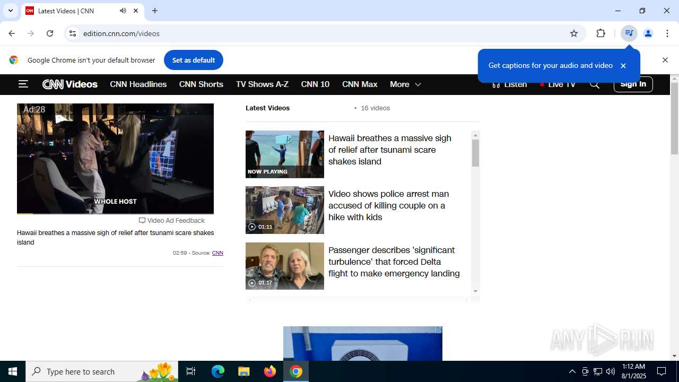Show hidden system tray icons
Viewport: 679px width, 382px height.
572,371
